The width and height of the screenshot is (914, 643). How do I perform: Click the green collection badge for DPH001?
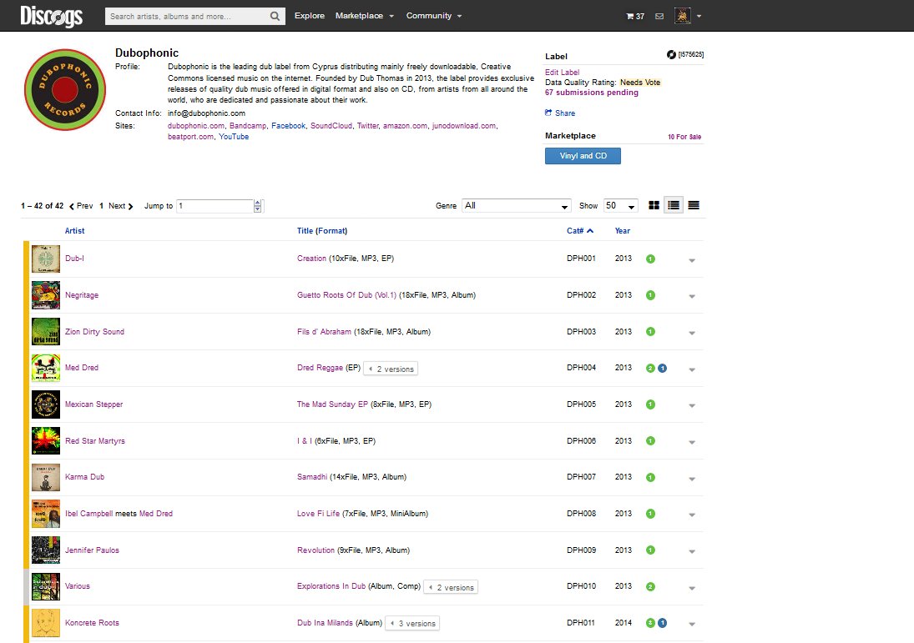coord(650,259)
